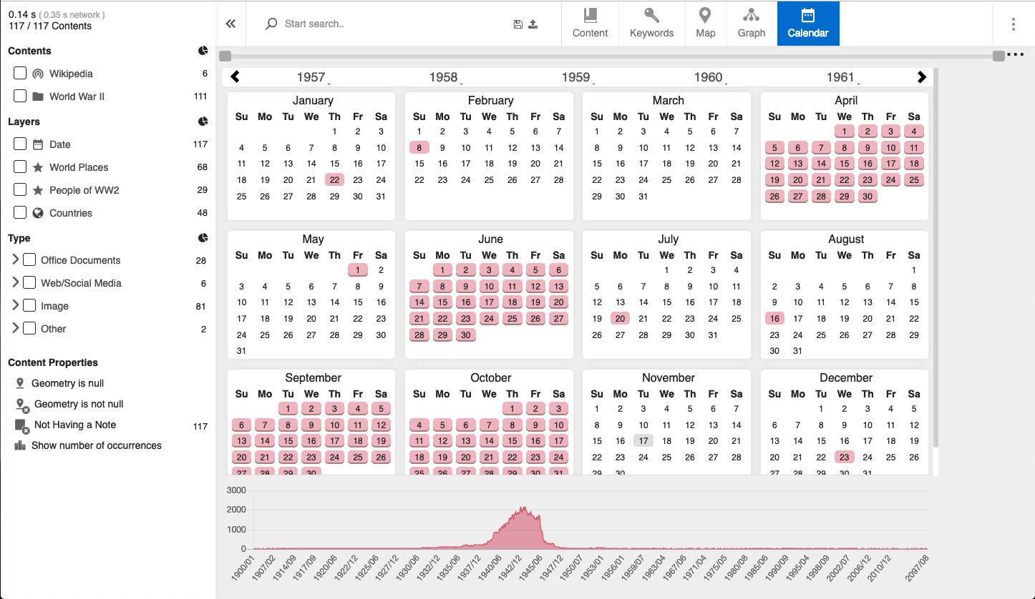Expand the Other type
Image resolution: width=1035 pixels, height=599 pixels.
[x=15, y=328]
